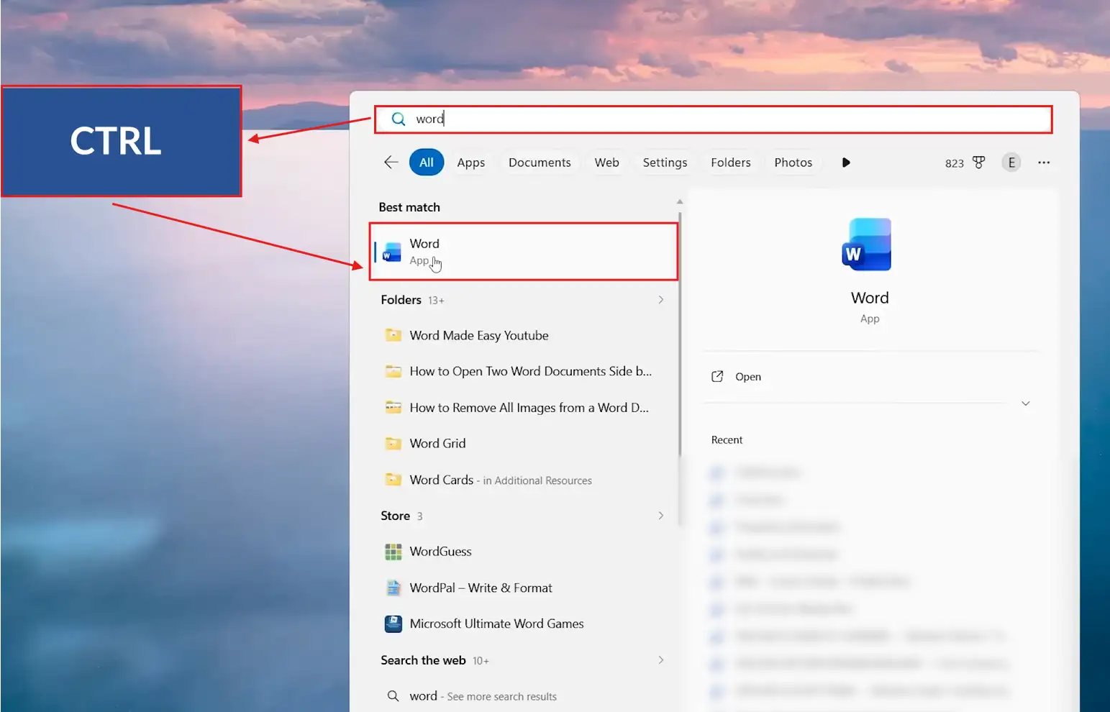Open the Word Cards folder result
This screenshot has height=712, width=1110.
(x=524, y=480)
